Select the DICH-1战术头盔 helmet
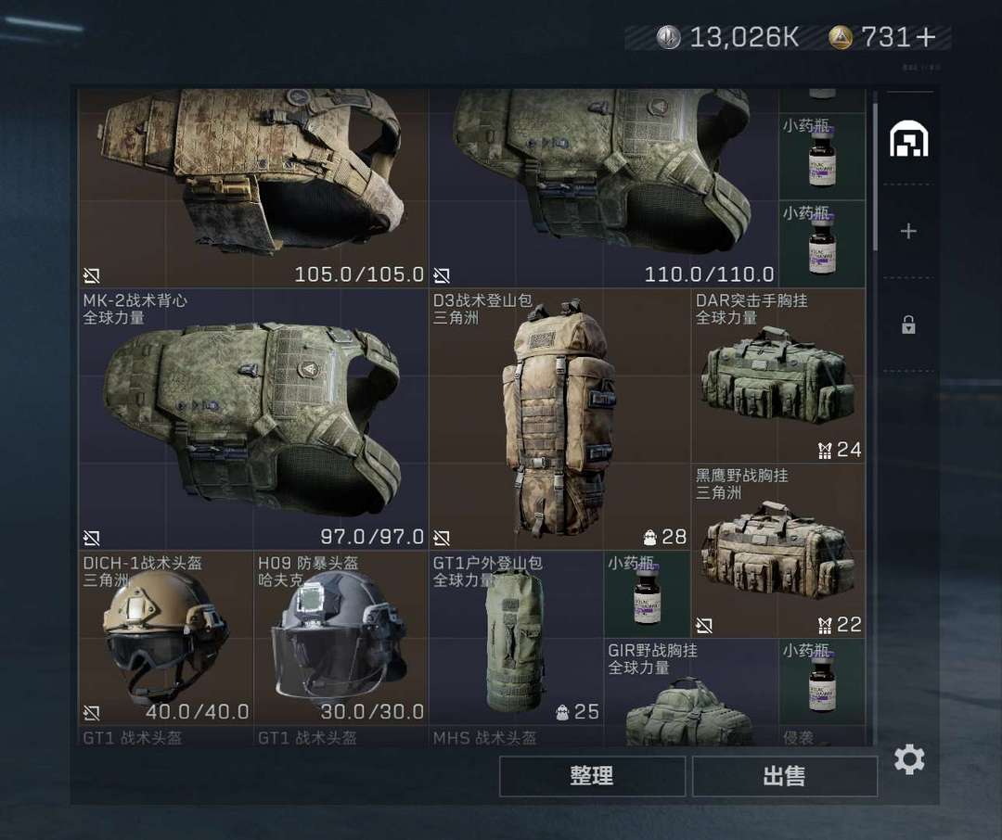Screen dimensions: 1002x840 click(165, 638)
